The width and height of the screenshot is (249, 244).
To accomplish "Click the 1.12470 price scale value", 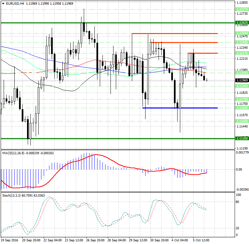I will [242, 36].
